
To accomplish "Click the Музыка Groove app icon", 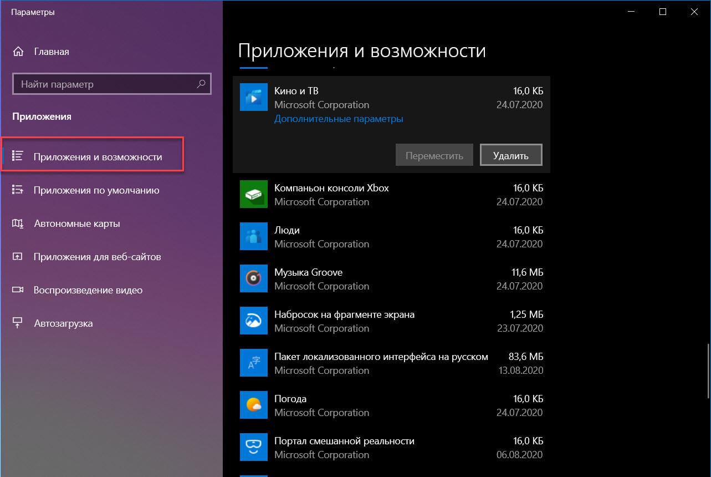I will tap(254, 279).
